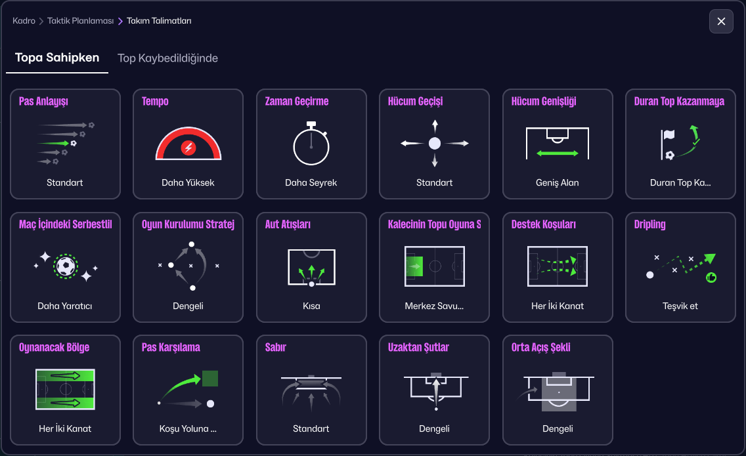Click the Maç İçindeki Serbestlik ball icon

coord(65,266)
